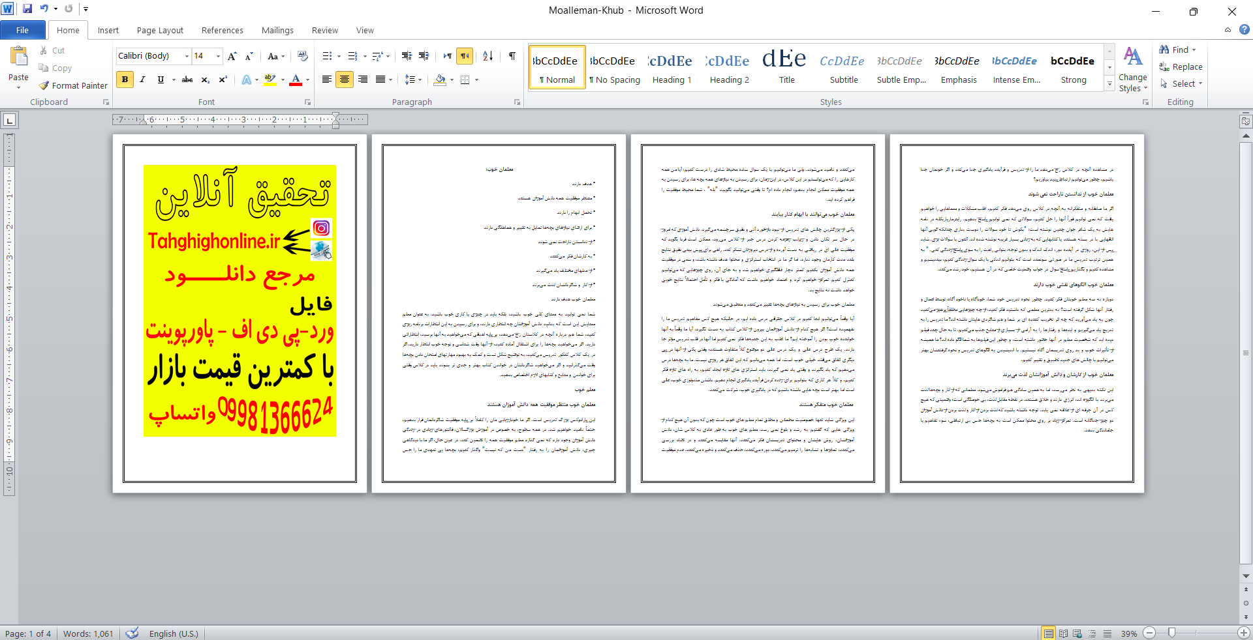Viewport: 1253px width, 640px height.
Task: Toggle Align Text Left
Action: [x=326, y=80]
